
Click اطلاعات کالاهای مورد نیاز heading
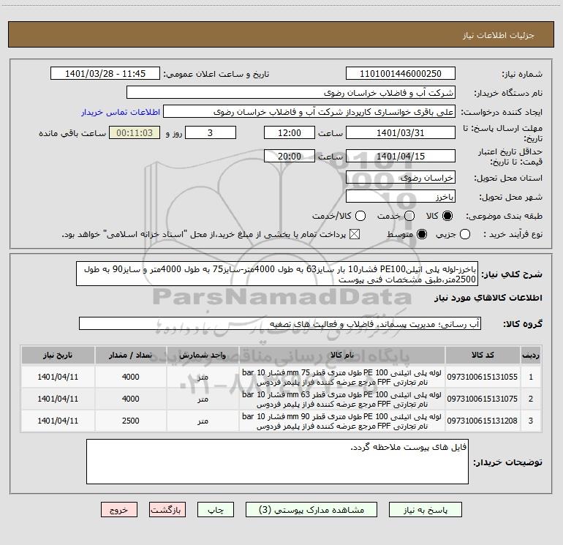tap(488, 298)
